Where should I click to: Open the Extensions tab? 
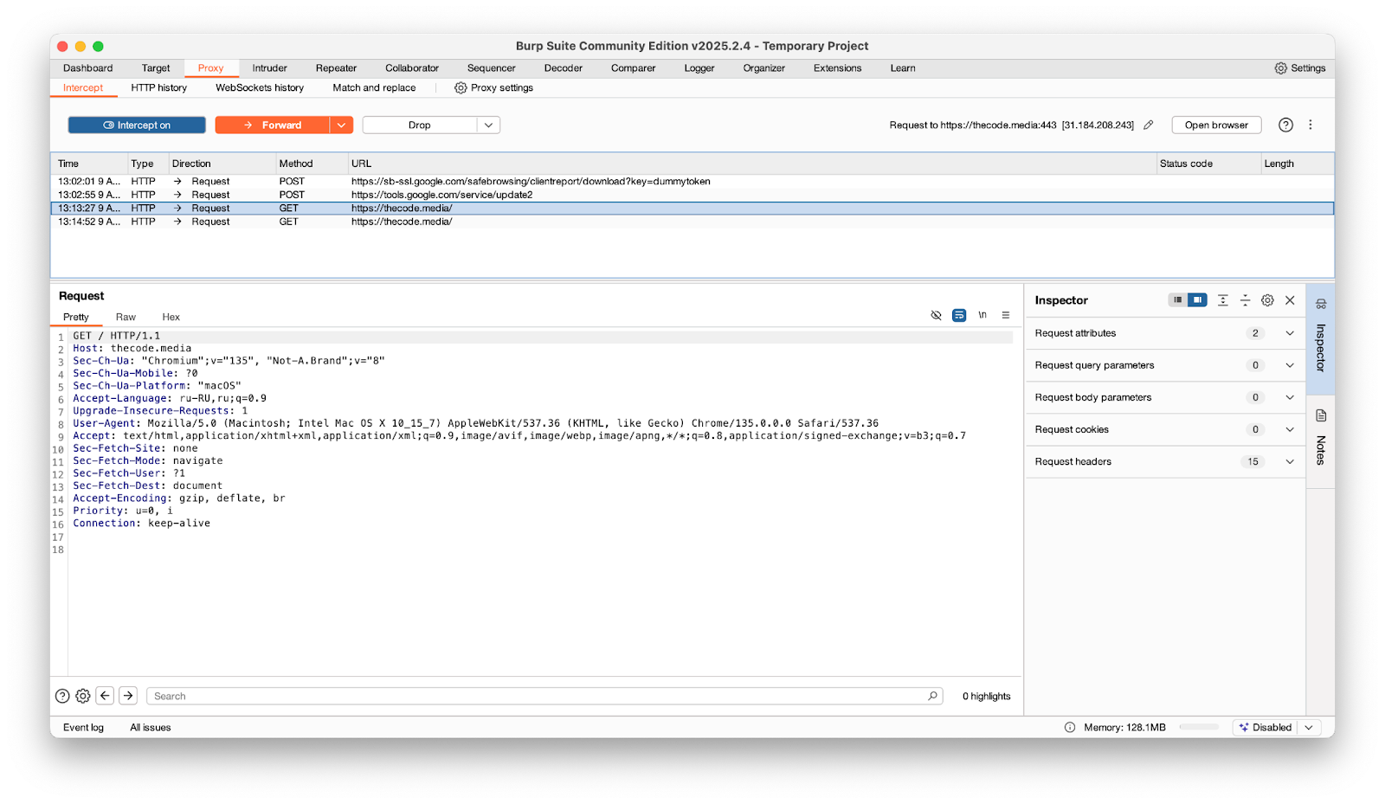pyautogui.click(x=837, y=68)
